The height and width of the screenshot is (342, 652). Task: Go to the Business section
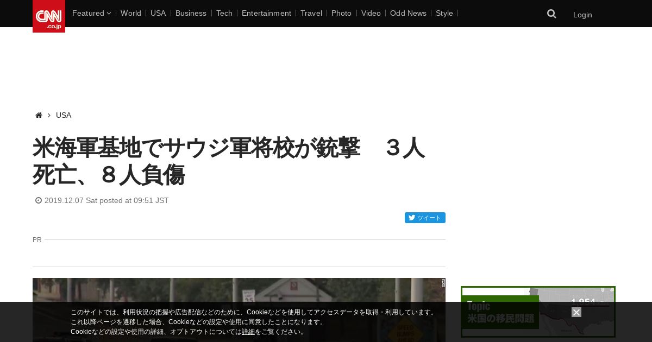(x=191, y=13)
